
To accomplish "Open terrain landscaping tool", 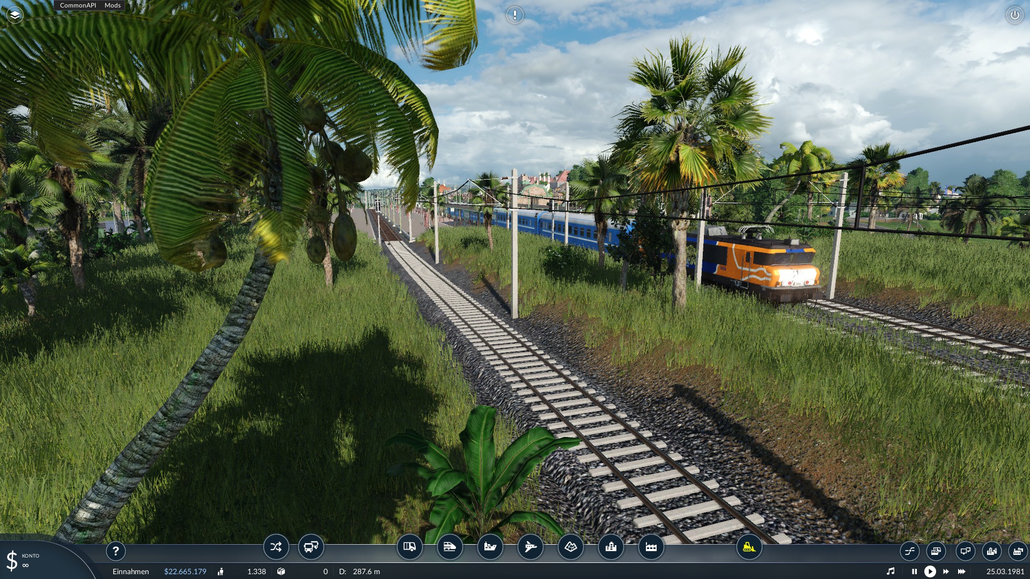I will [x=571, y=547].
